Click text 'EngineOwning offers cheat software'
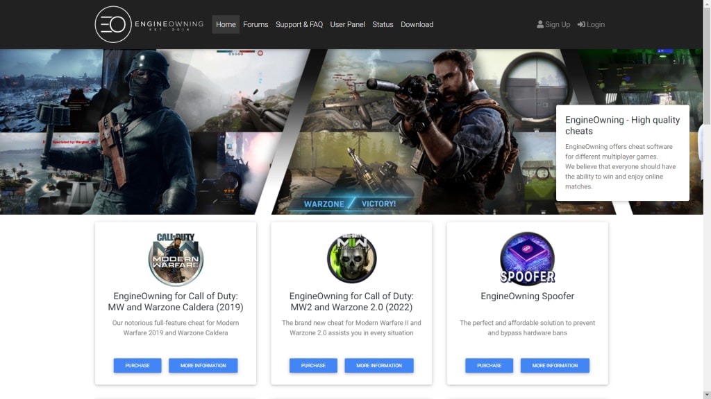Screen dimensions: 711x399 click(619, 147)
